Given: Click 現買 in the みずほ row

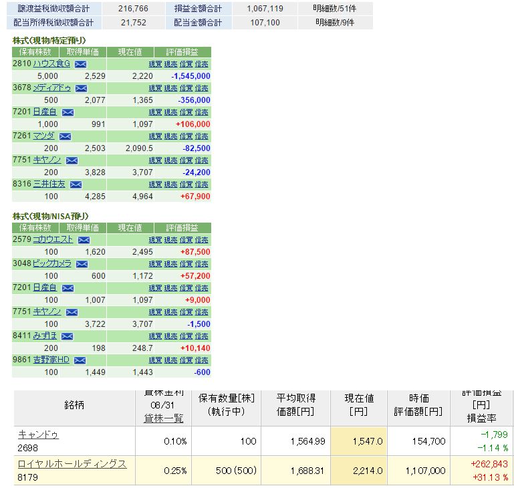Looking at the screenshot, I should pyautogui.click(x=154, y=336).
